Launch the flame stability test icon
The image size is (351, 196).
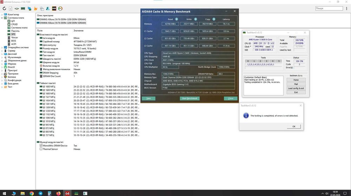point(35,8)
